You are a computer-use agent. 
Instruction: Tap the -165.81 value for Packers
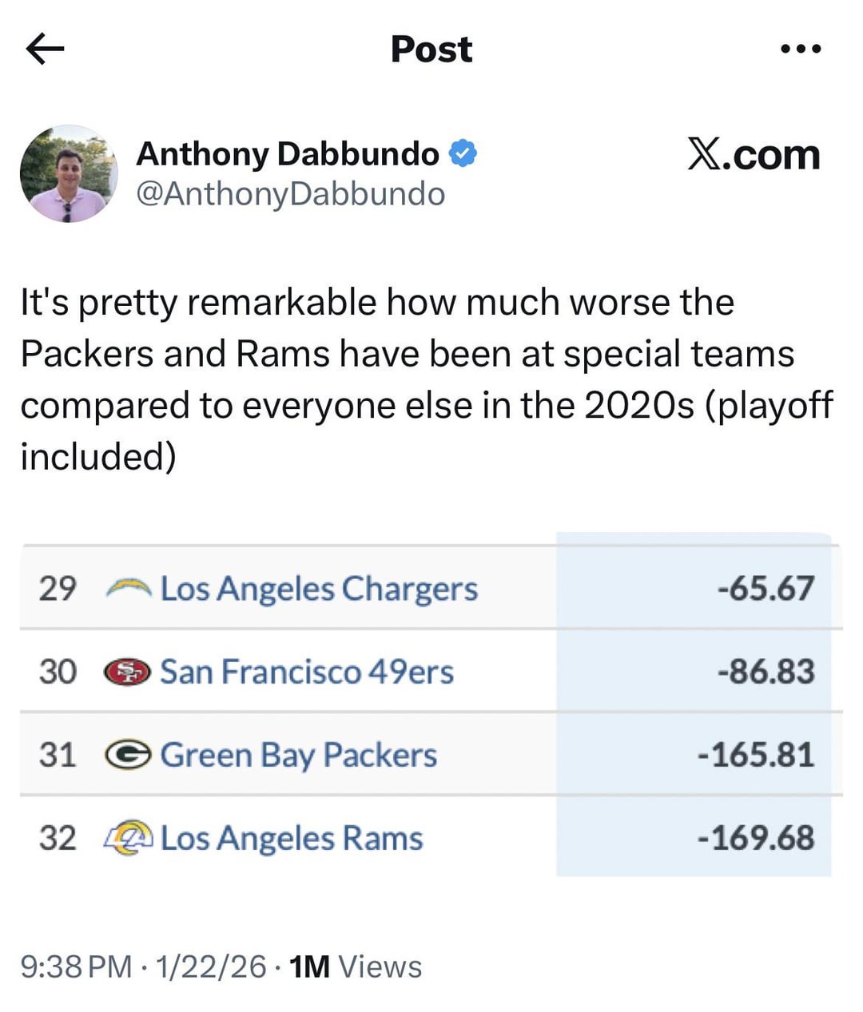755,756
